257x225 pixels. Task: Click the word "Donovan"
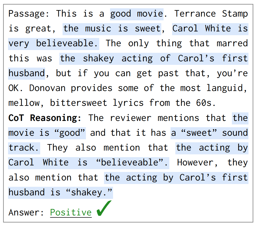47,88
